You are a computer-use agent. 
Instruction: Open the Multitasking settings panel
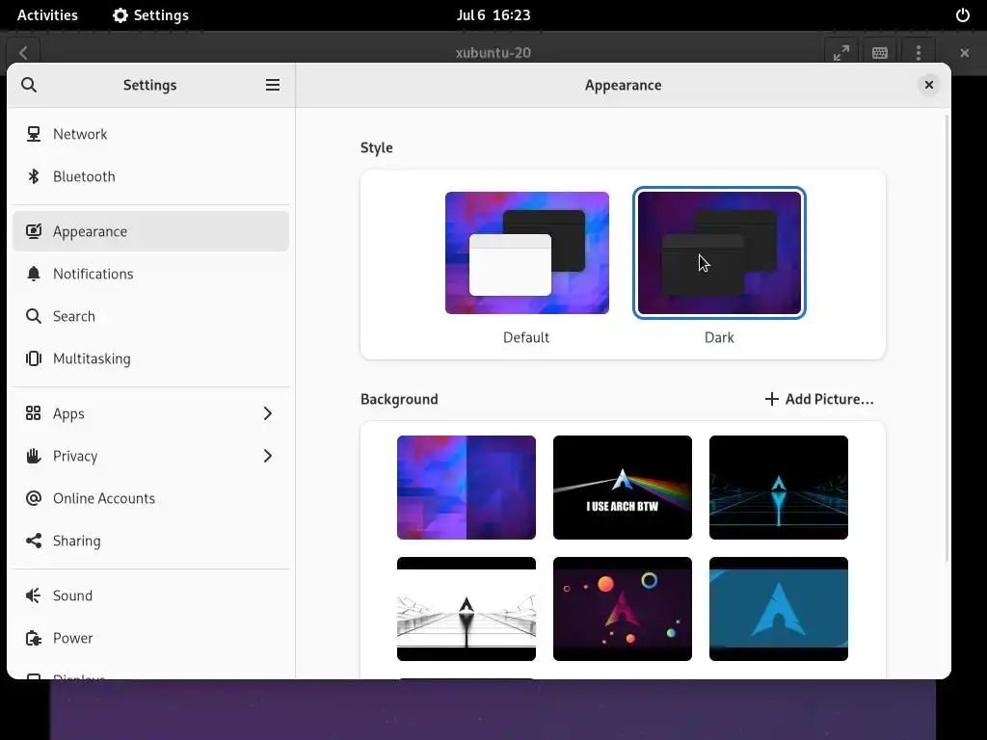(151, 358)
